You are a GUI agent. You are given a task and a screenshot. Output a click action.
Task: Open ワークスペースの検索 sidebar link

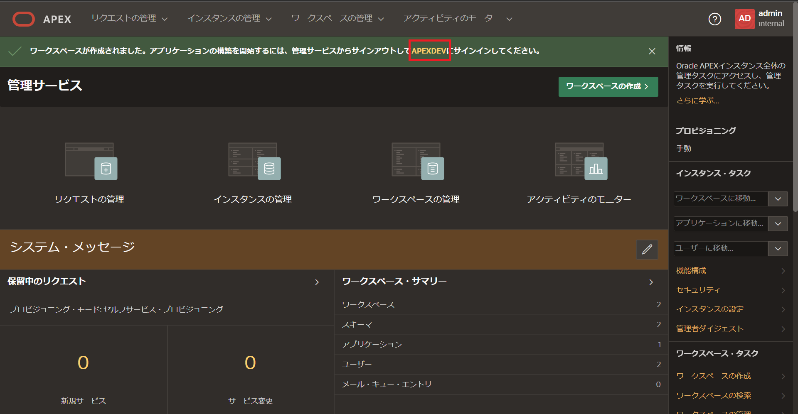point(713,396)
